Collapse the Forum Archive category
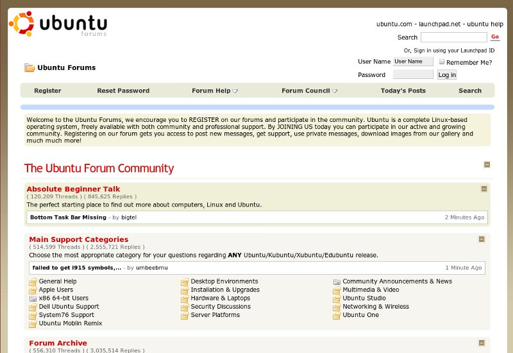Viewport: 513px width, 353px height. pyautogui.click(x=482, y=343)
